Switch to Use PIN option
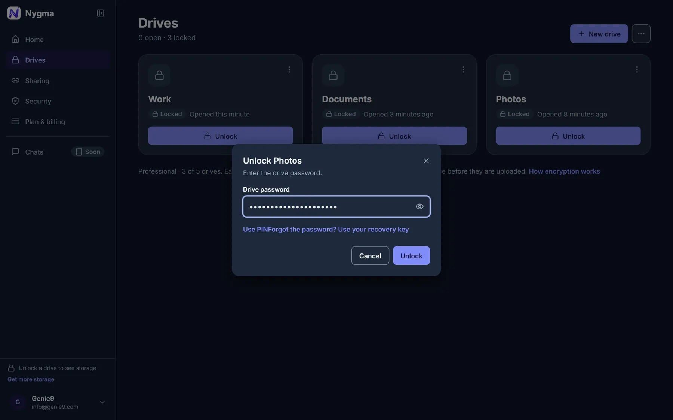Image resolution: width=673 pixels, height=420 pixels. (255, 230)
